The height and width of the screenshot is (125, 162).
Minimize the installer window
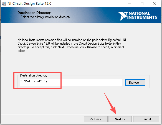[x=130, y=4]
